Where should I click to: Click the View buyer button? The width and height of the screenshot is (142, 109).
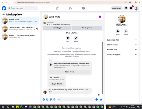click(57, 28)
